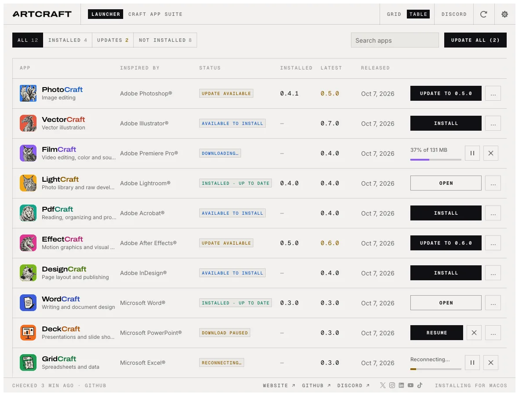Open more options for DesignCraft
519x396 pixels.
(x=493, y=273)
